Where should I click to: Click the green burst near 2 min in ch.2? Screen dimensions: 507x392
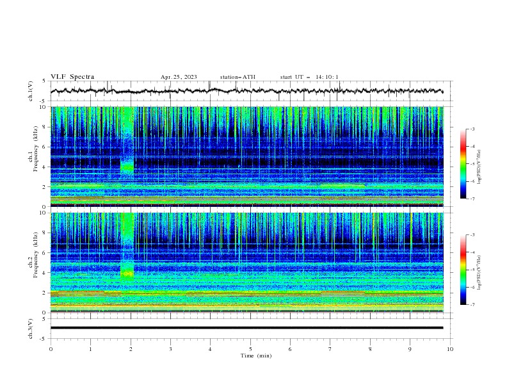127,274
